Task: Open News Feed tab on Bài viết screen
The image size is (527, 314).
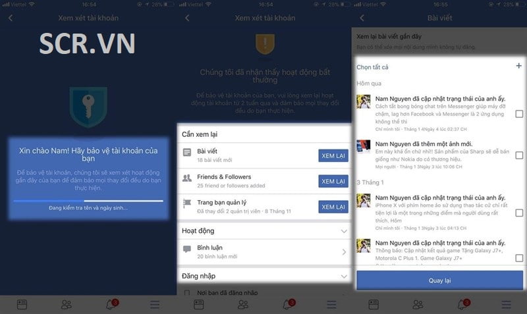Action: click(374, 305)
